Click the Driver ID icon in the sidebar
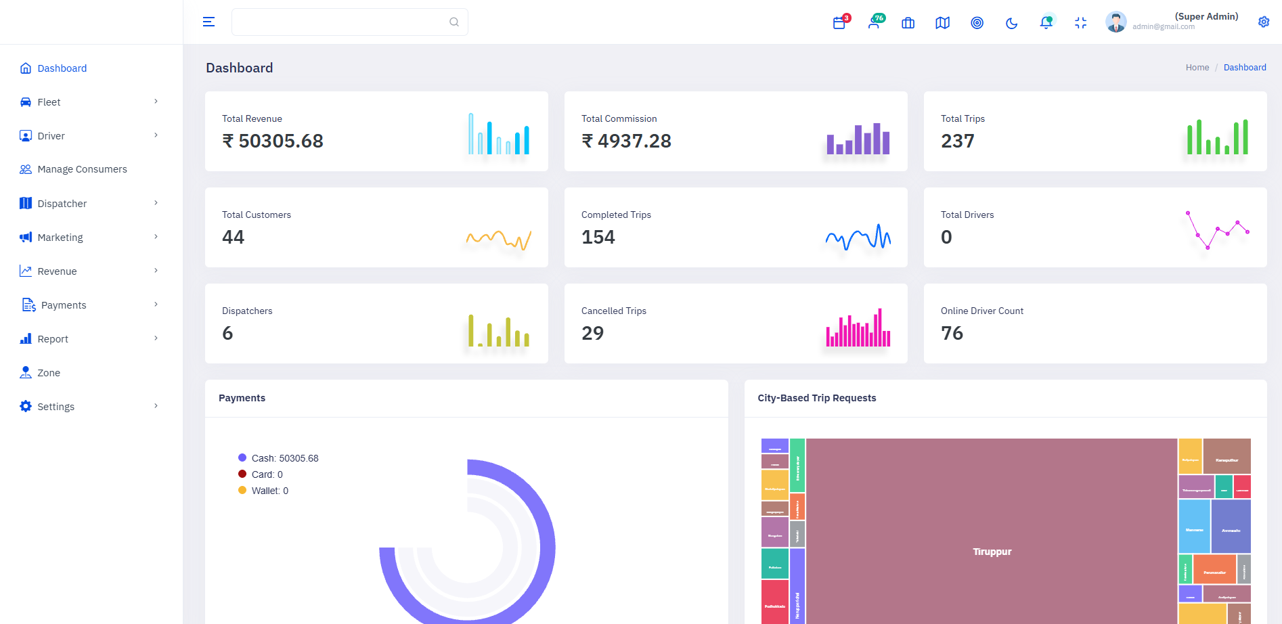Screen dimensions: 1282x624 pyautogui.click(x=26, y=136)
